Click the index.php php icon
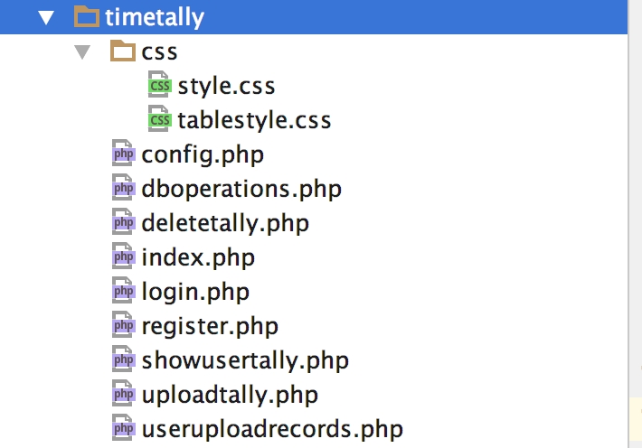This screenshot has height=448, width=642. [x=124, y=257]
